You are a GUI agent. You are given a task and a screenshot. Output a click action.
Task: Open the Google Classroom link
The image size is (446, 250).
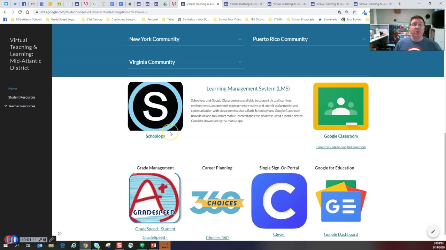click(x=341, y=136)
